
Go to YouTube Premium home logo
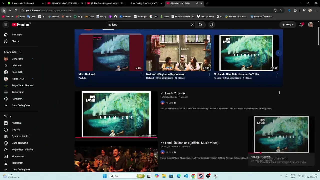click(x=20, y=25)
